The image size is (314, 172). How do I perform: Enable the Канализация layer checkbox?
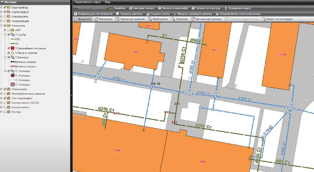coord(5,21)
